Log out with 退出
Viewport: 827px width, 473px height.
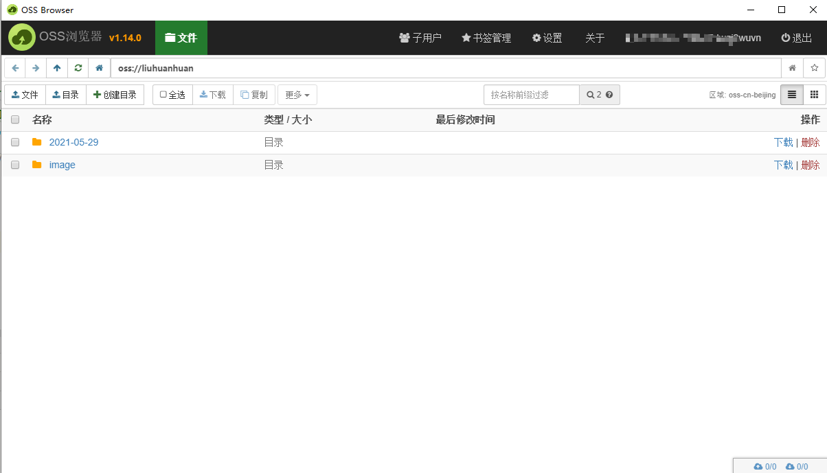tap(797, 38)
